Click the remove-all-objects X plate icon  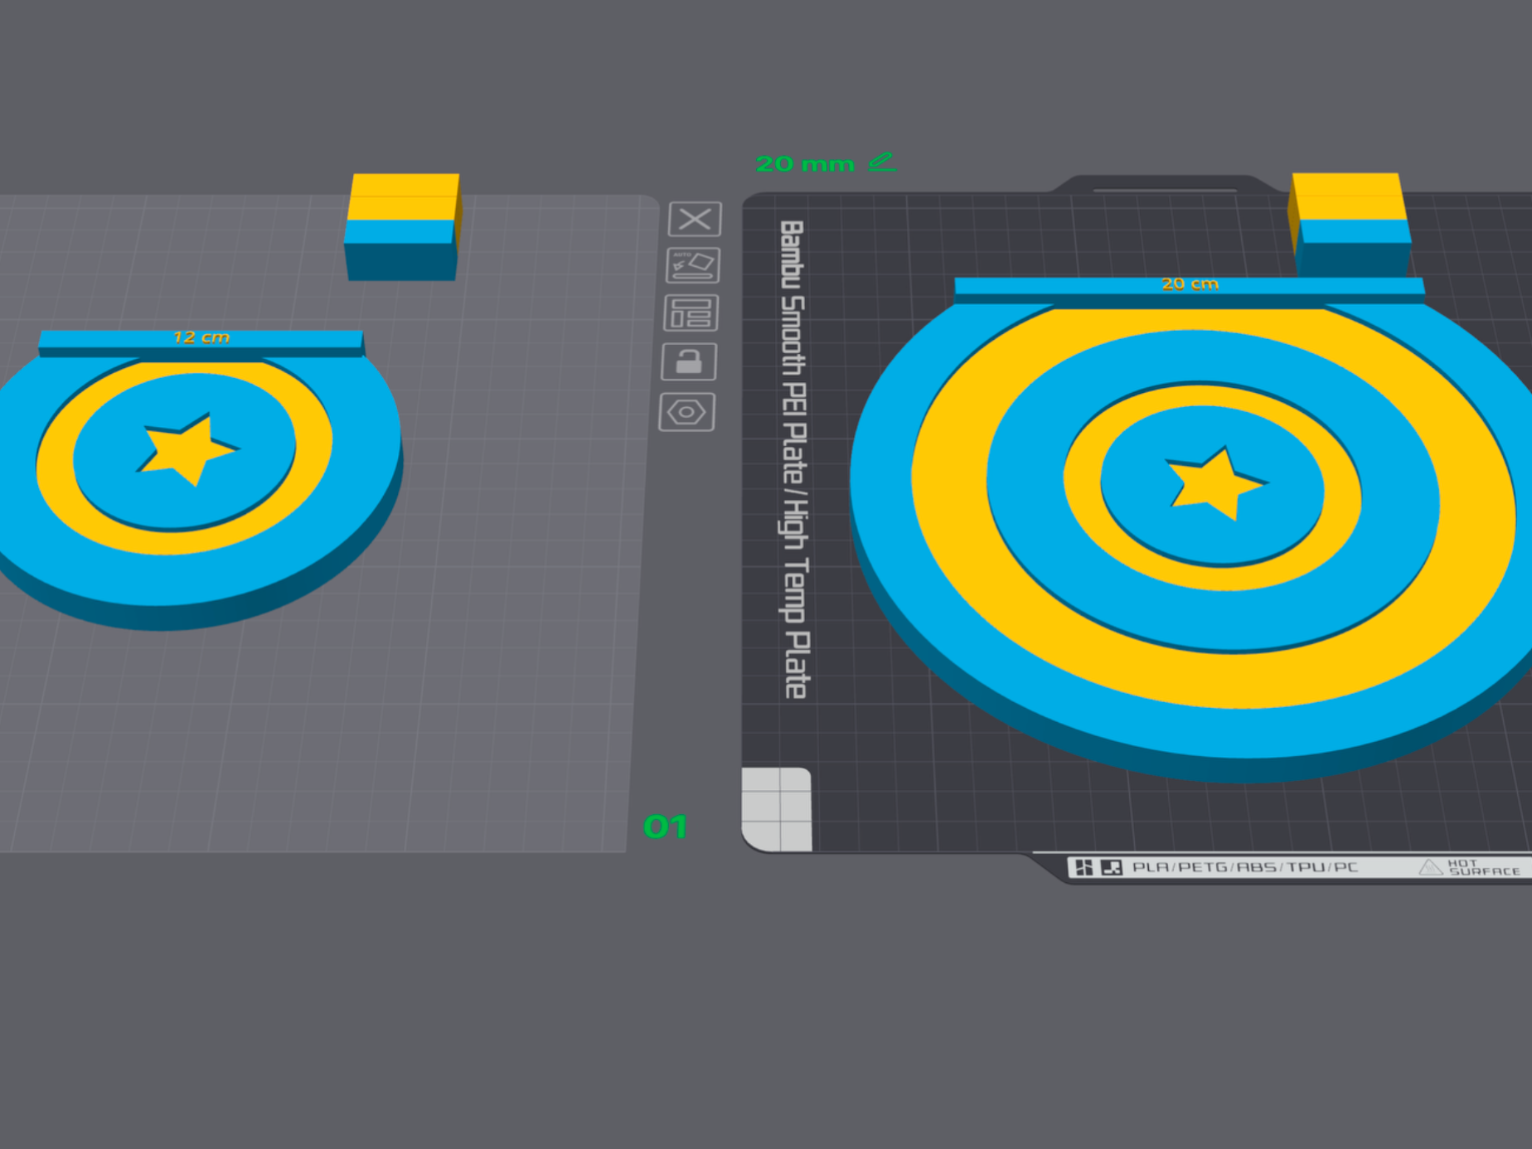695,220
